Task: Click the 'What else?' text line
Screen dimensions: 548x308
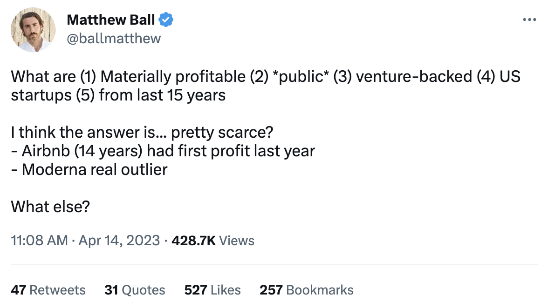Action: tap(50, 206)
